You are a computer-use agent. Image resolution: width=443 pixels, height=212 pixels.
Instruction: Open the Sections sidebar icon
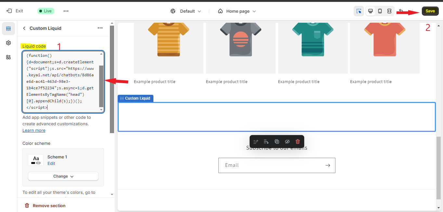point(8,29)
